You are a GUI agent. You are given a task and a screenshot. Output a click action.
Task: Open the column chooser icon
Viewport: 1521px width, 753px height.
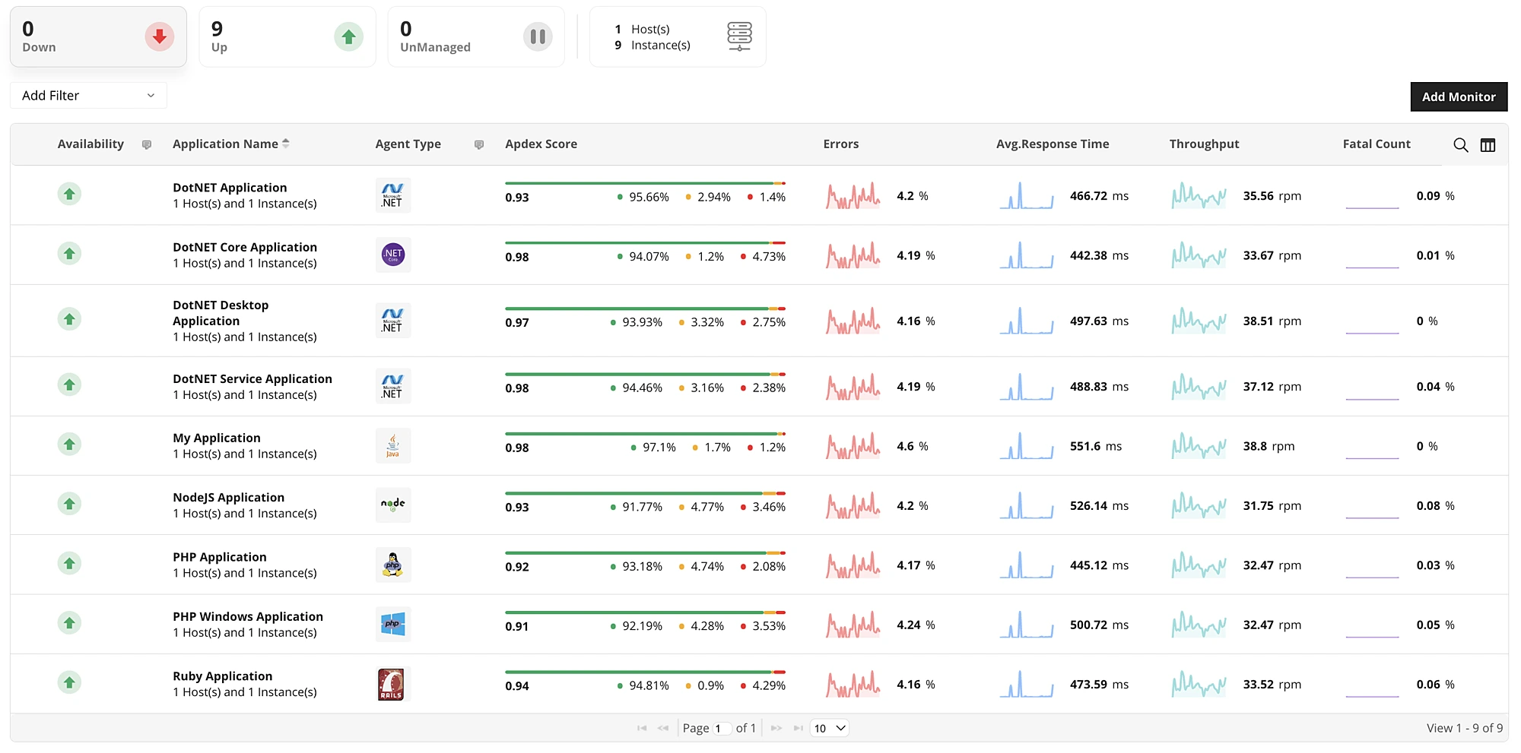click(1488, 145)
